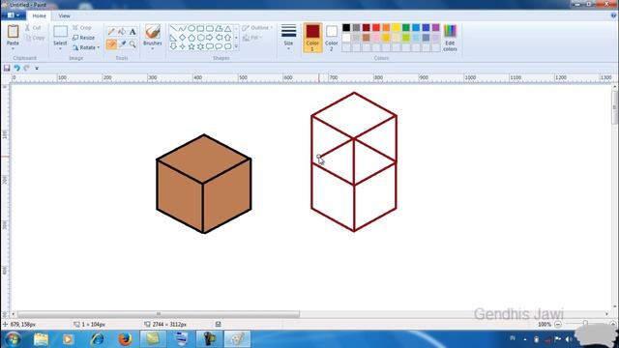
Task: Click the Undo arrow icon
Action: pos(16,69)
